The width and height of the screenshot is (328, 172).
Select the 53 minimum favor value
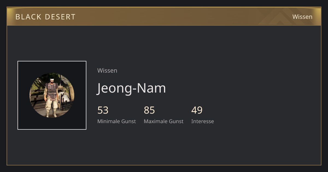103,110
